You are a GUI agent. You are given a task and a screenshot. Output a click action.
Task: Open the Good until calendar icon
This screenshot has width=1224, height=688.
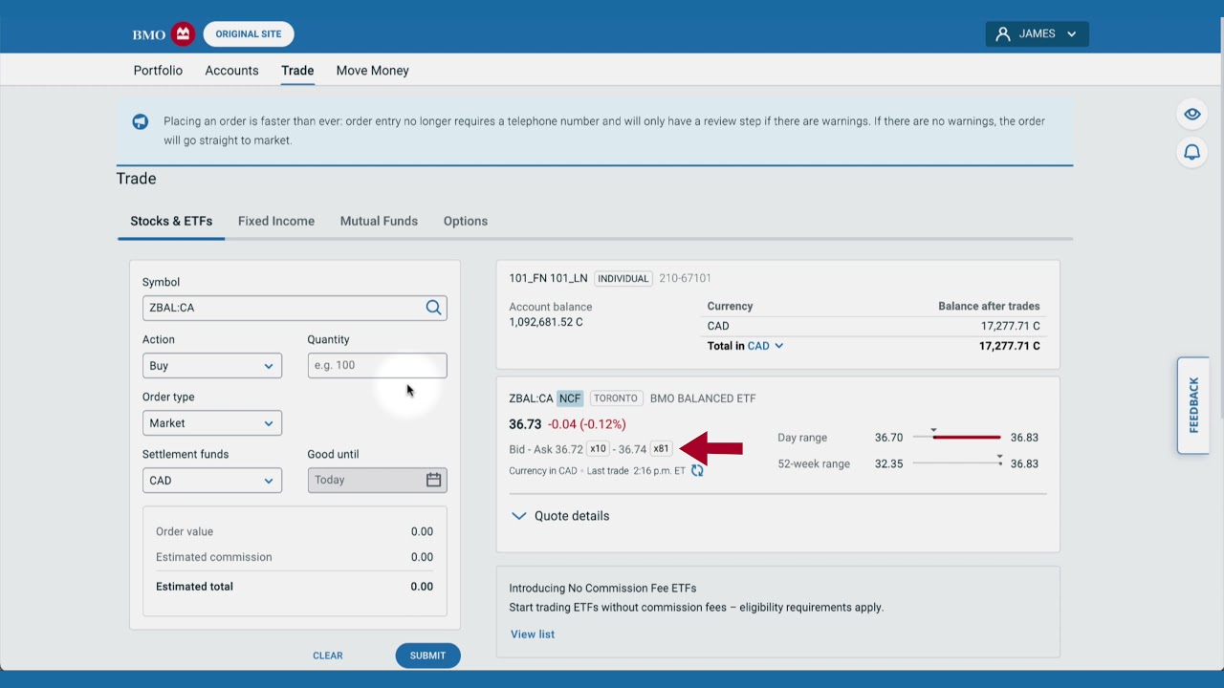pos(433,480)
